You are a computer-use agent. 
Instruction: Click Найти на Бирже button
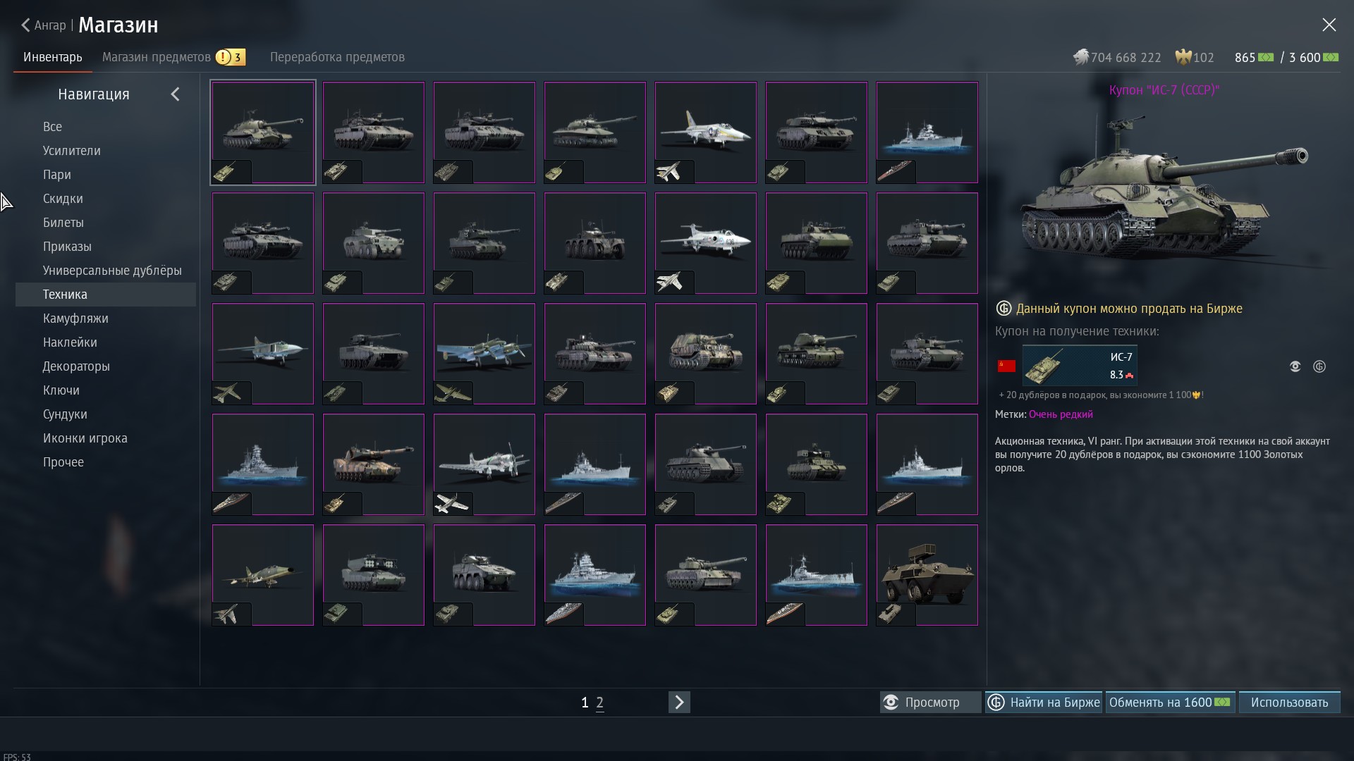tap(1044, 703)
